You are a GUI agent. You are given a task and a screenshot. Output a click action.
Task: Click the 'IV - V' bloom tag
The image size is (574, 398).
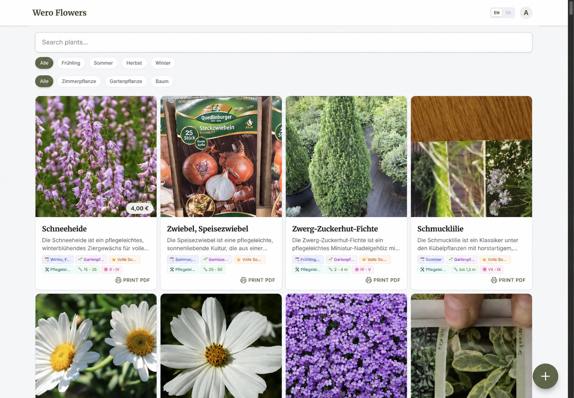(363, 269)
